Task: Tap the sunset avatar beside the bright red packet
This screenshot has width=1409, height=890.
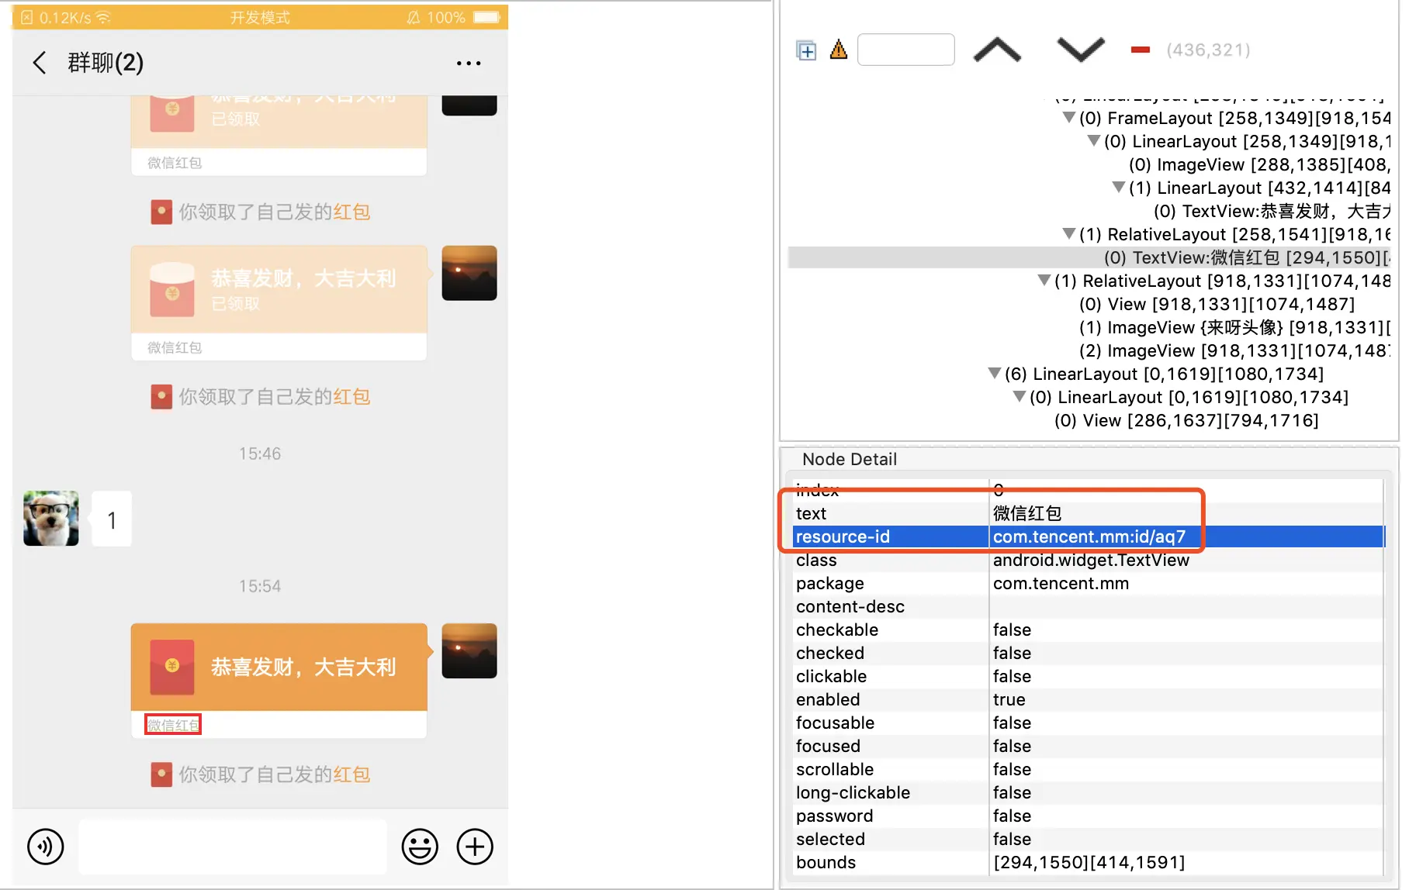Action: 469,651
